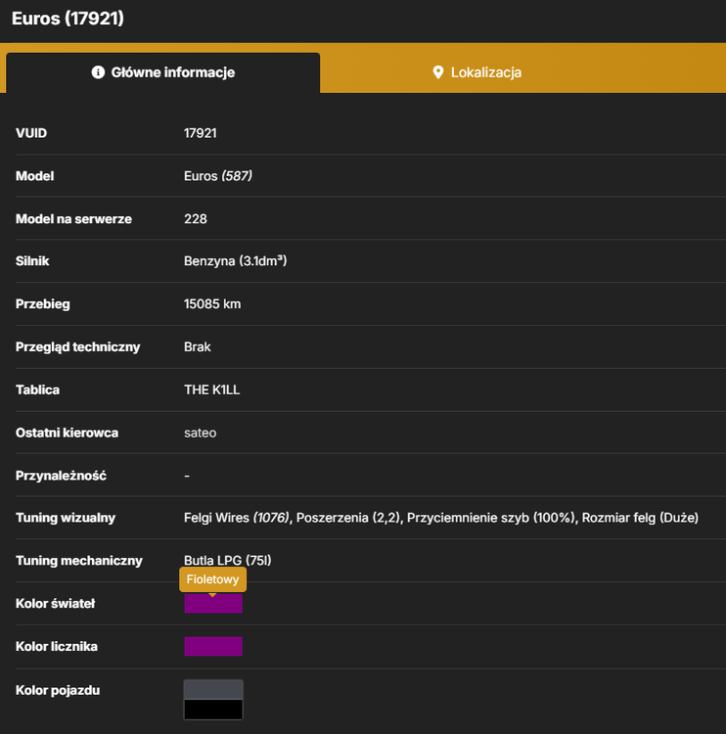This screenshot has width=726, height=734.
Task: Click the Rozmiar felg (Duże) entry
Action: 640,518
